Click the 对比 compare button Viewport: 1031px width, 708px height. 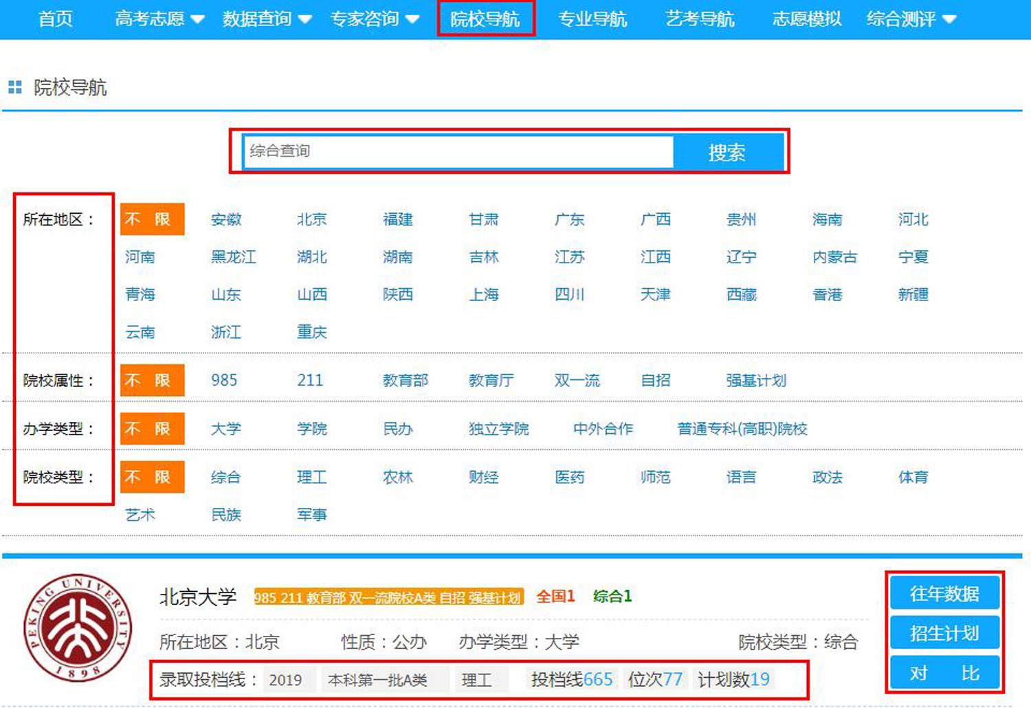(x=944, y=673)
